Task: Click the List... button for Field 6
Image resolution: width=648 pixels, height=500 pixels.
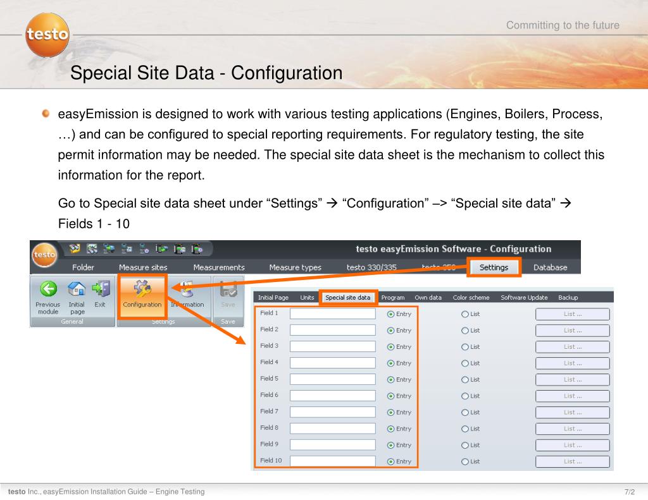Action: point(572,396)
